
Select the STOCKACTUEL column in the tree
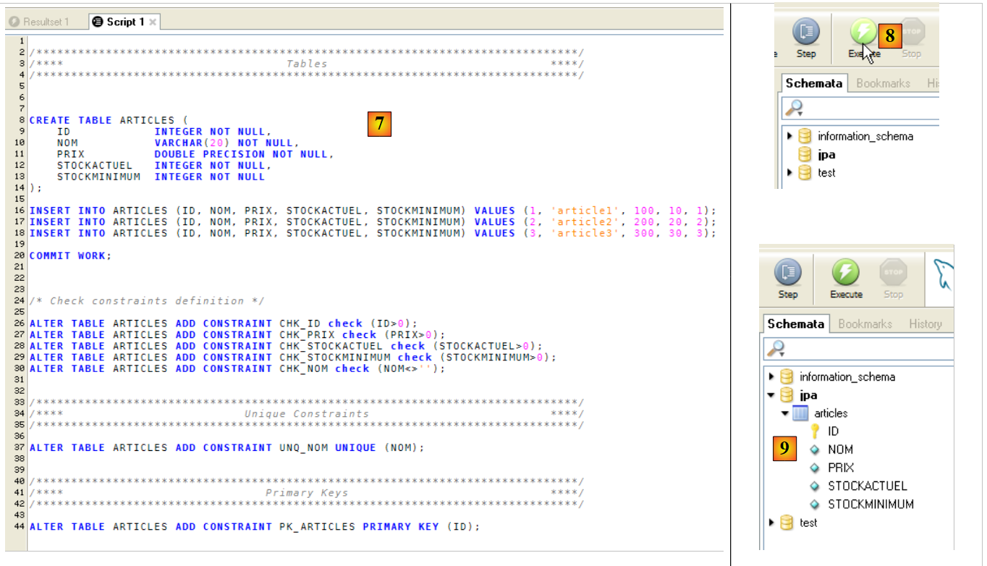pos(867,486)
